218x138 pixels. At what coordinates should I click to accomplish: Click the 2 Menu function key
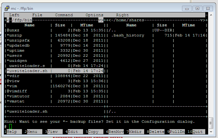point(33,132)
